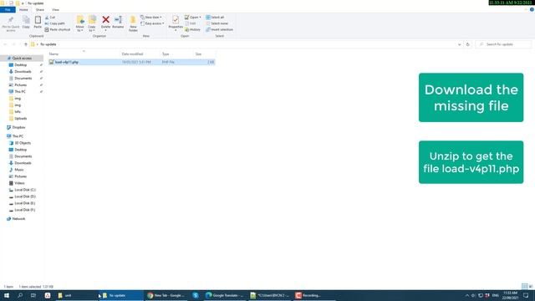Viewport: 535px width, 301px height.
Task: Open pinned Desktop under Quick access
Action: point(20,65)
